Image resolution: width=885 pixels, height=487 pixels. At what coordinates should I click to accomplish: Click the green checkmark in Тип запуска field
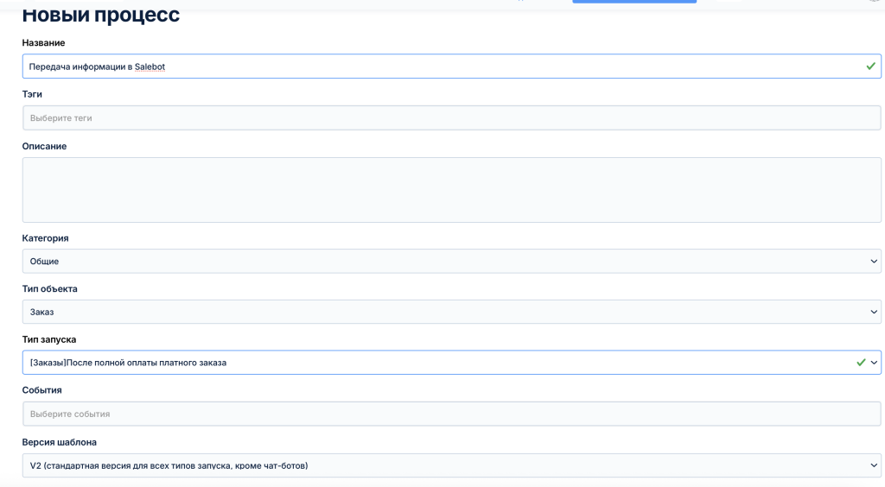pos(861,363)
